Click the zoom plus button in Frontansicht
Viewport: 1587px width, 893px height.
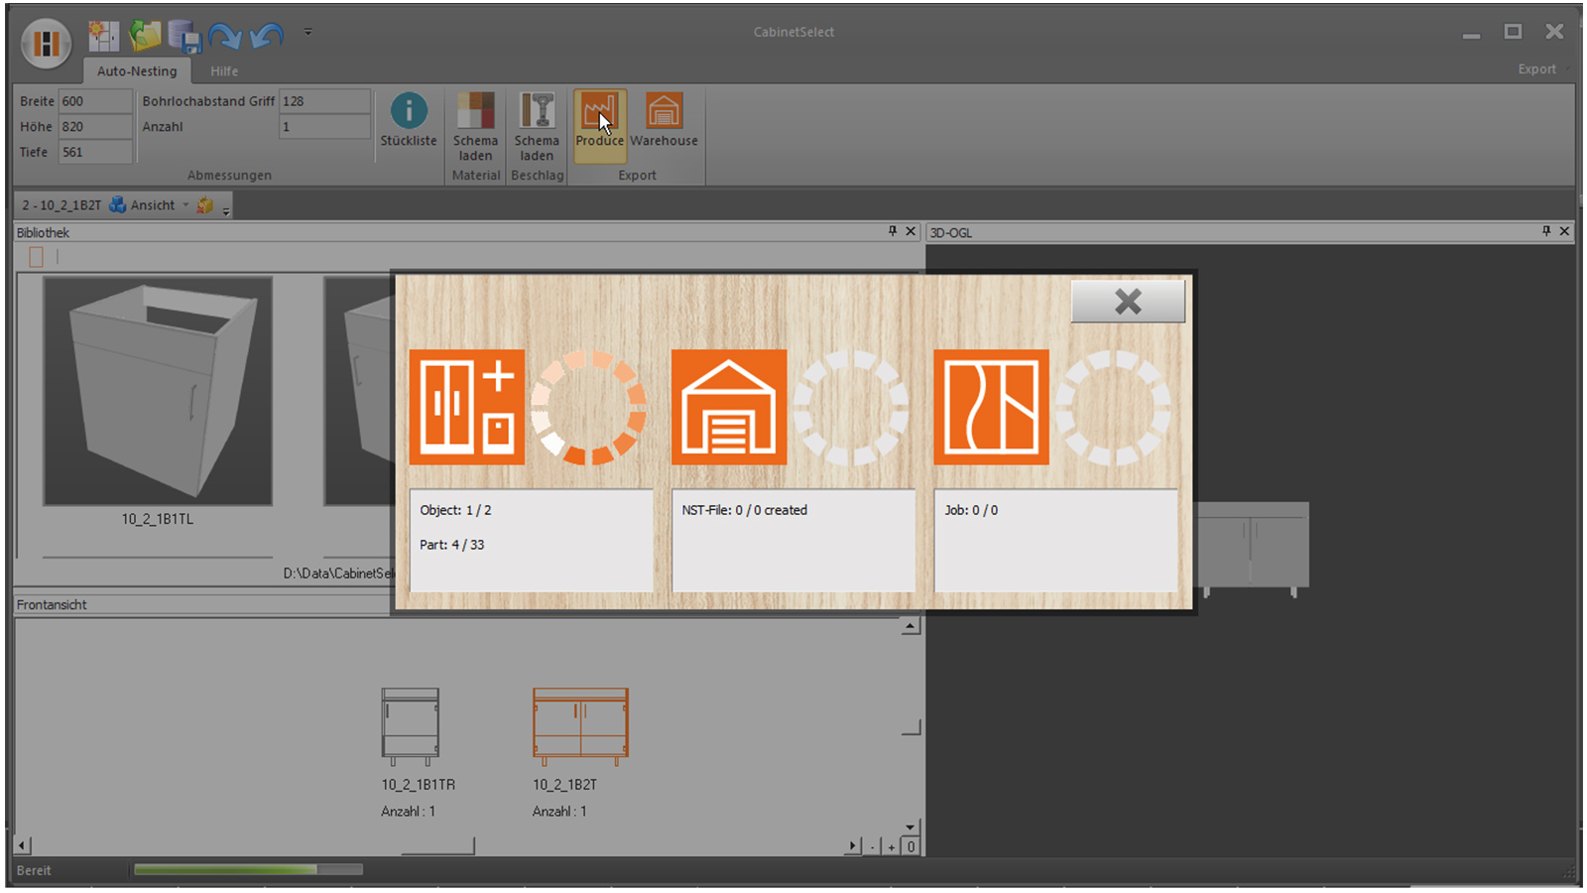(x=892, y=846)
